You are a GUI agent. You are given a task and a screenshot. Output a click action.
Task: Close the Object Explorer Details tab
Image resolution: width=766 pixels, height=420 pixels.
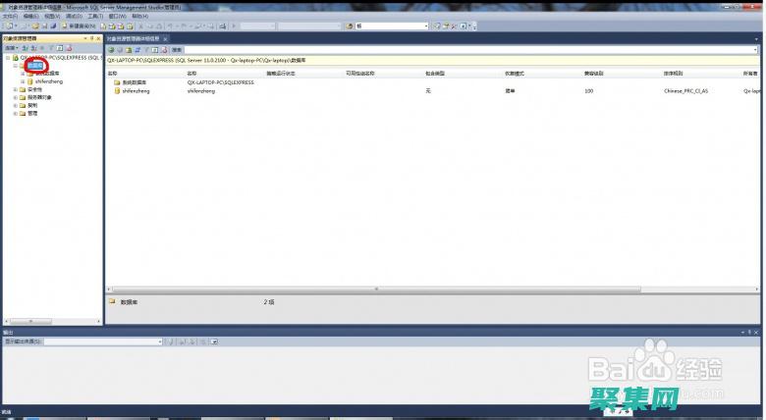pos(165,38)
